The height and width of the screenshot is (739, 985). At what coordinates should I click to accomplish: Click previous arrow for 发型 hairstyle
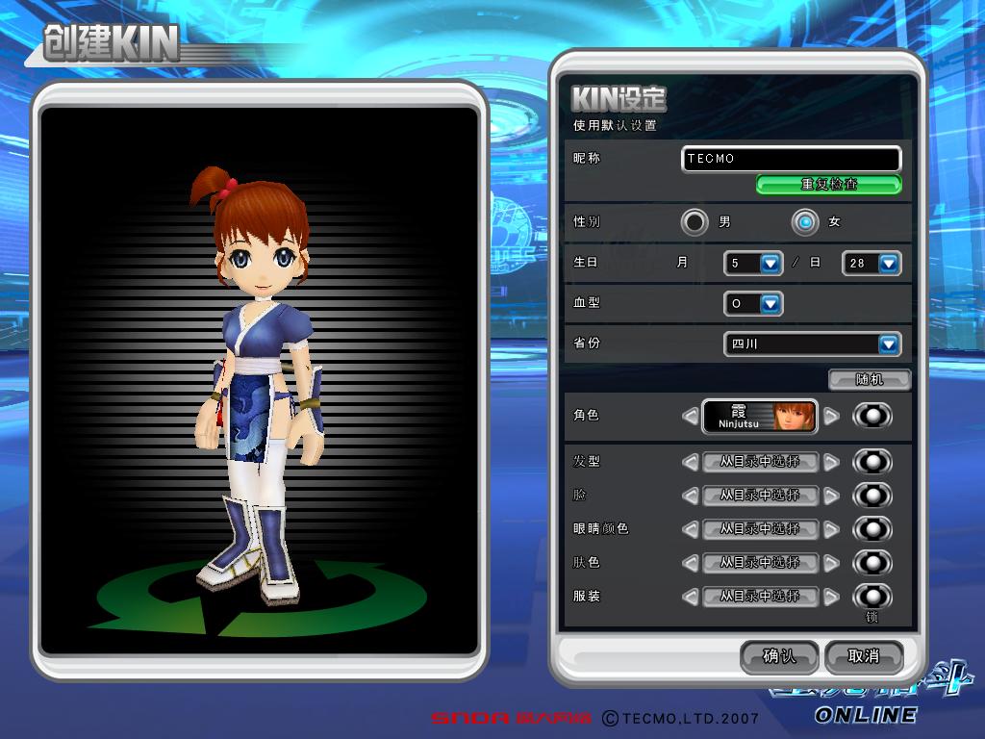[x=690, y=463]
